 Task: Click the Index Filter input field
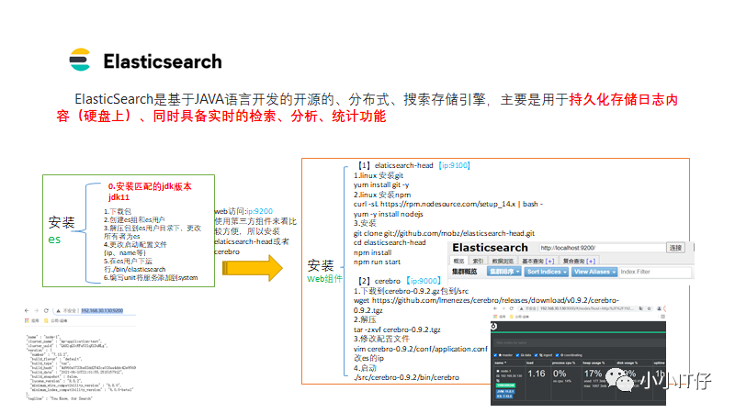[x=655, y=272]
